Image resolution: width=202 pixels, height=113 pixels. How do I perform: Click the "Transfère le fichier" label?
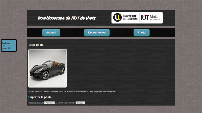pos(36,103)
